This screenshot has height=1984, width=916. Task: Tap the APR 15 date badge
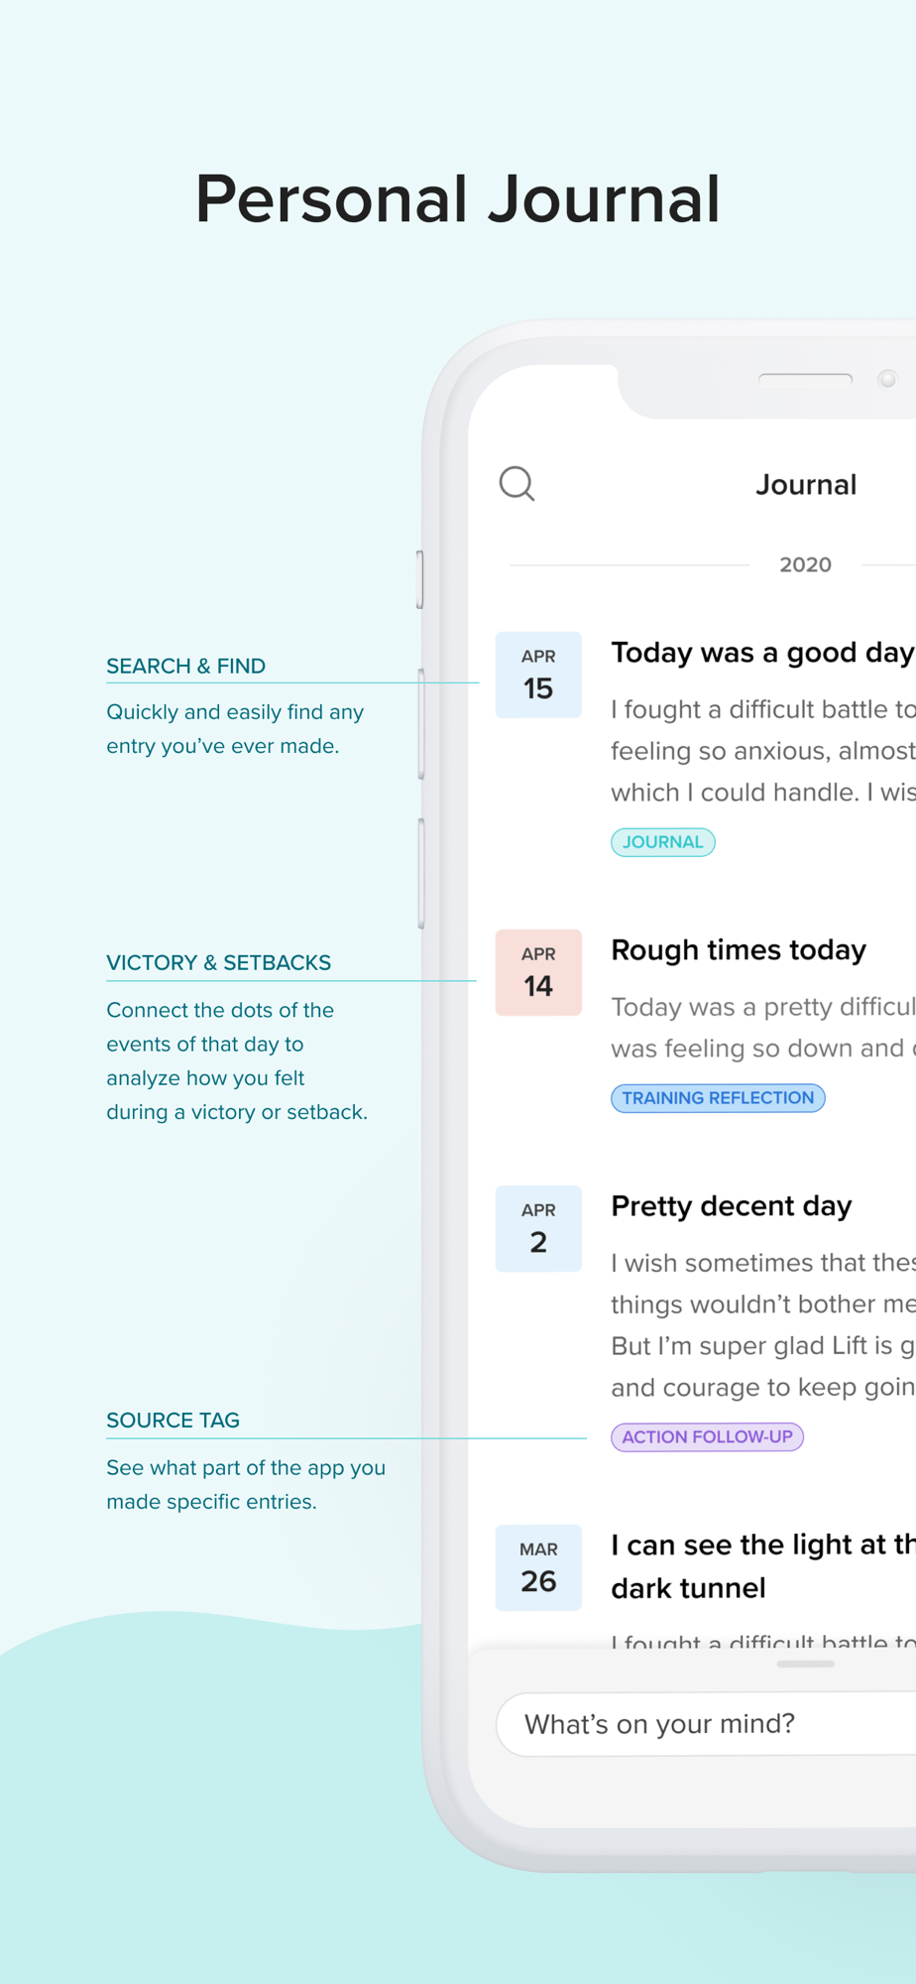(538, 675)
